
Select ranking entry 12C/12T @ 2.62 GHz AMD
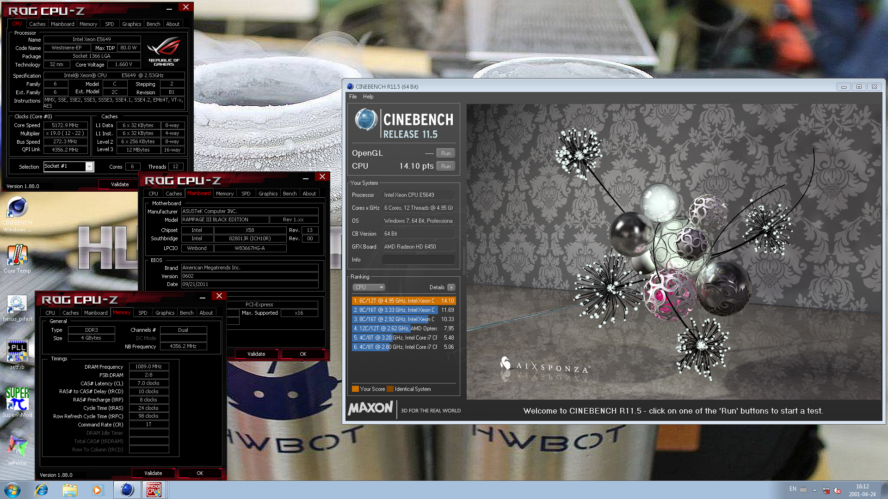[404, 329]
